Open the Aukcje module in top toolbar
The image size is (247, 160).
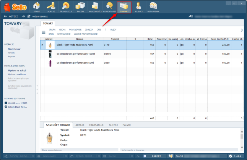[51, 7]
